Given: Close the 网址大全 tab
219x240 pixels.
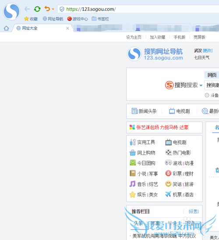Looking at the screenshot, I should [x=67, y=28].
